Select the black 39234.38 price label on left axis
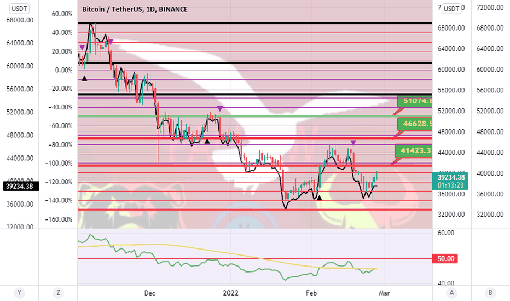510x301 pixels. pos(20,187)
